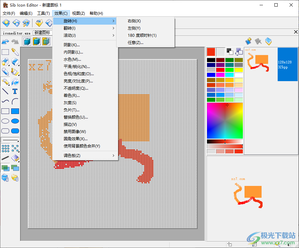Image resolution: width=299 pixels, height=248 pixels.
Task: Choose 右侧(X) rotate right
Action: point(145,21)
